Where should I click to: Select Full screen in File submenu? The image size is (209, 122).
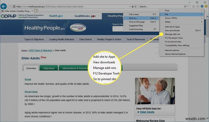click(x=141, y=14)
